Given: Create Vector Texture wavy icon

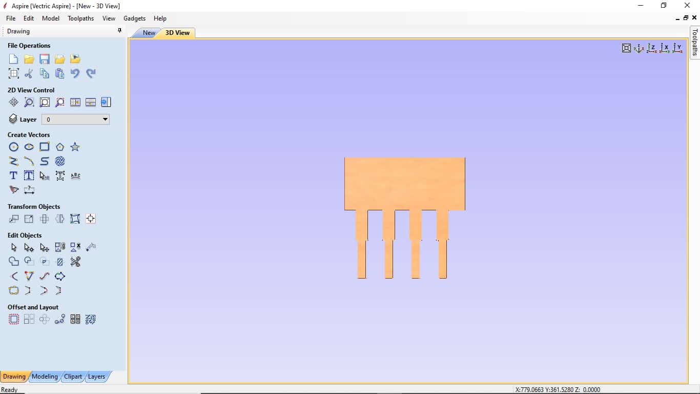Looking at the screenshot, I should pos(60,162).
